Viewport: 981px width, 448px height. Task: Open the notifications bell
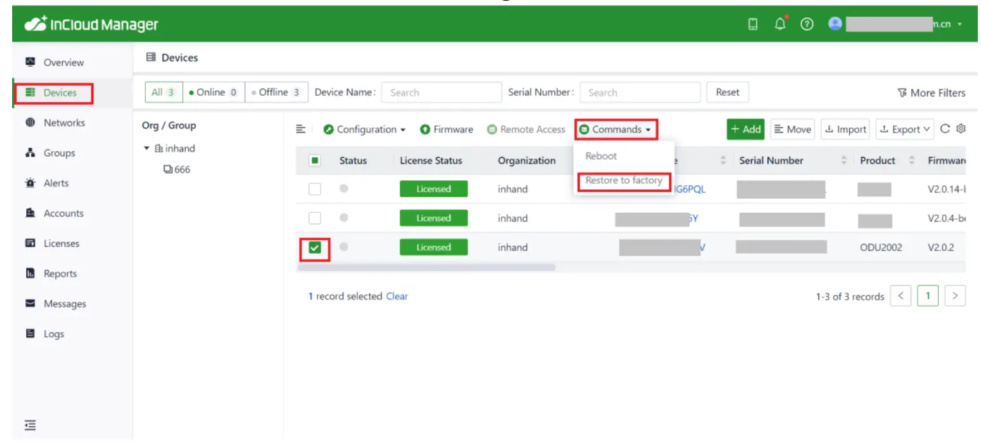[780, 24]
